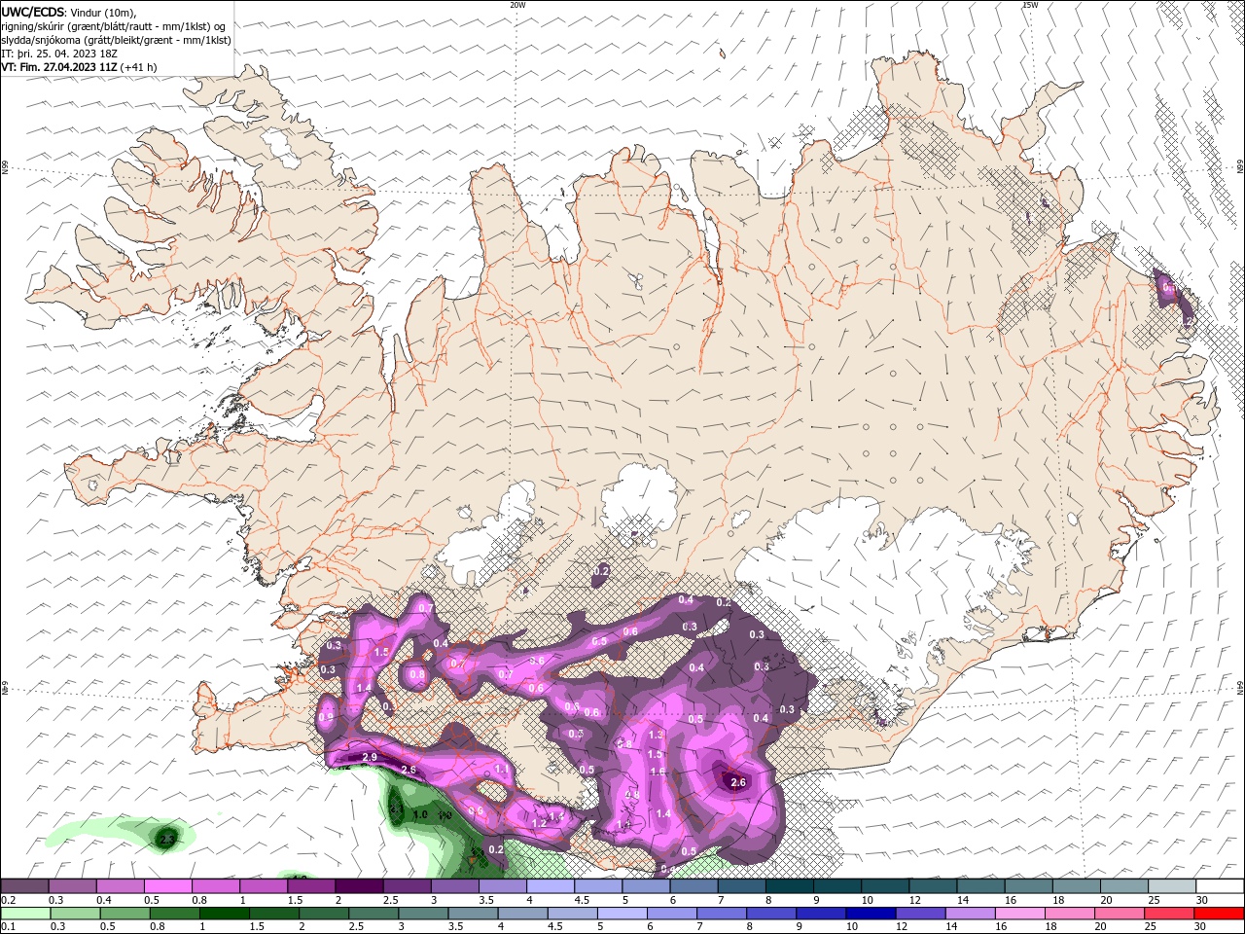Click the '1.0' value in the dark green rain area
Viewport: 1245px width, 934px height.
click(x=420, y=814)
